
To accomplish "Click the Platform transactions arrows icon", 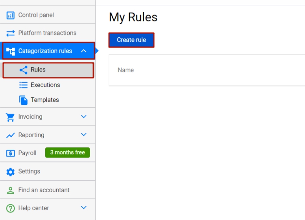I will pos(11,33).
